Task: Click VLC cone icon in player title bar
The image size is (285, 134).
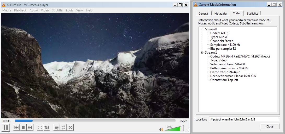Action: point(3,5)
